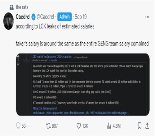This screenshot has height=136, width=155.
Task: Click the Admin badge
Action: tap(64, 17)
